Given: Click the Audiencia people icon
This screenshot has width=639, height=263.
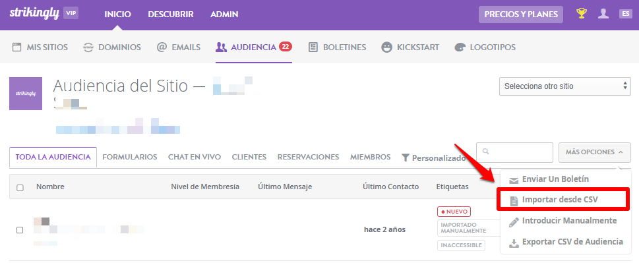Looking at the screenshot, I should (221, 47).
